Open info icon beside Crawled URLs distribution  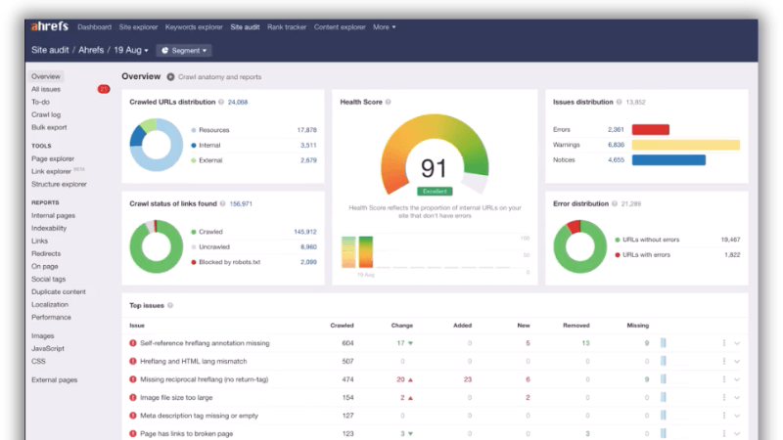(x=221, y=102)
